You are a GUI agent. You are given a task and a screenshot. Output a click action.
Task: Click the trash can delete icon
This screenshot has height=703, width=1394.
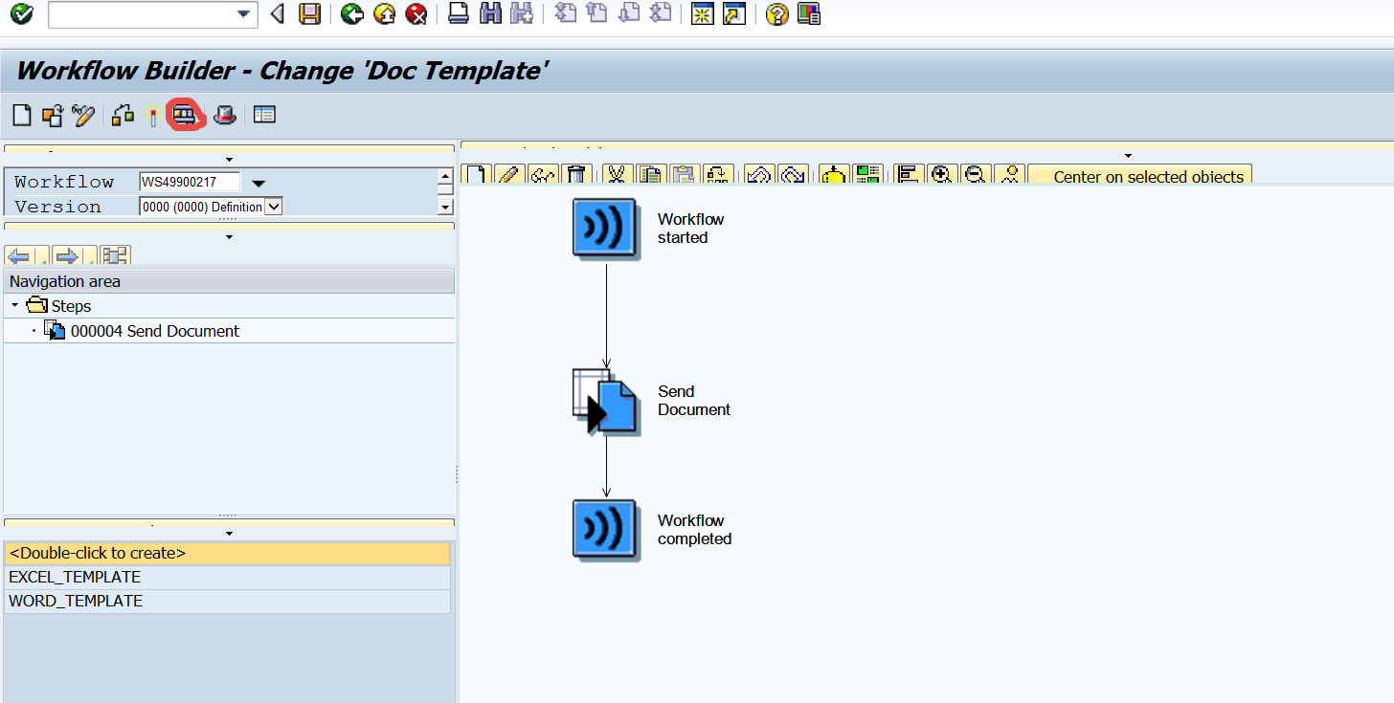[575, 175]
